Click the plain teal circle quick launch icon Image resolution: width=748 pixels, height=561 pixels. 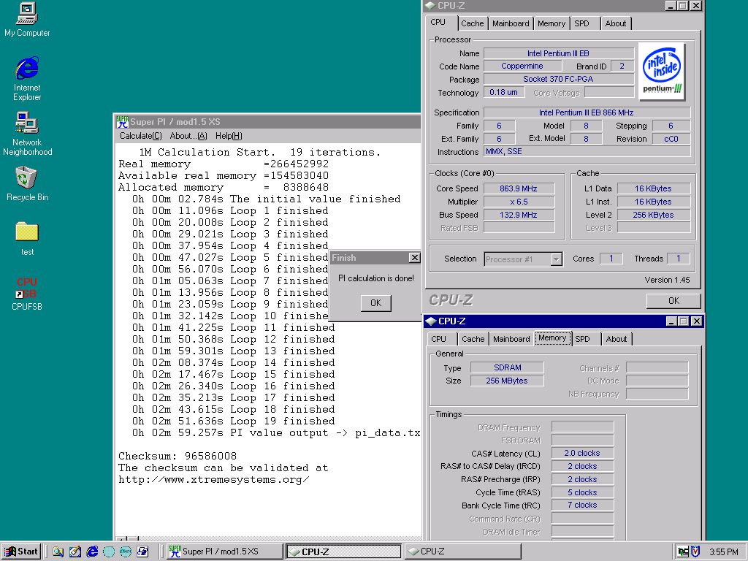tap(109, 552)
